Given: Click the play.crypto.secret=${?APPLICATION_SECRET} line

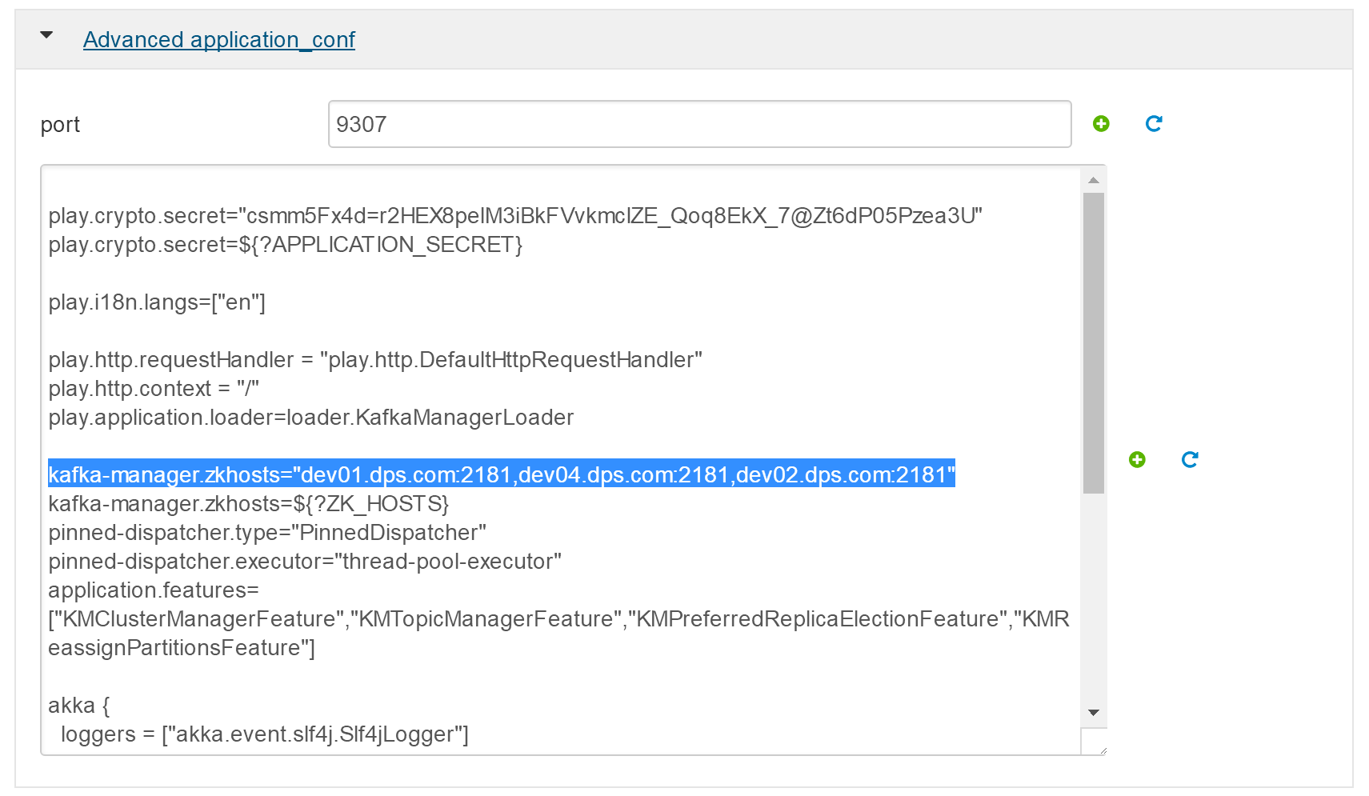Looking at the screenshot, I should coord(285,244).
